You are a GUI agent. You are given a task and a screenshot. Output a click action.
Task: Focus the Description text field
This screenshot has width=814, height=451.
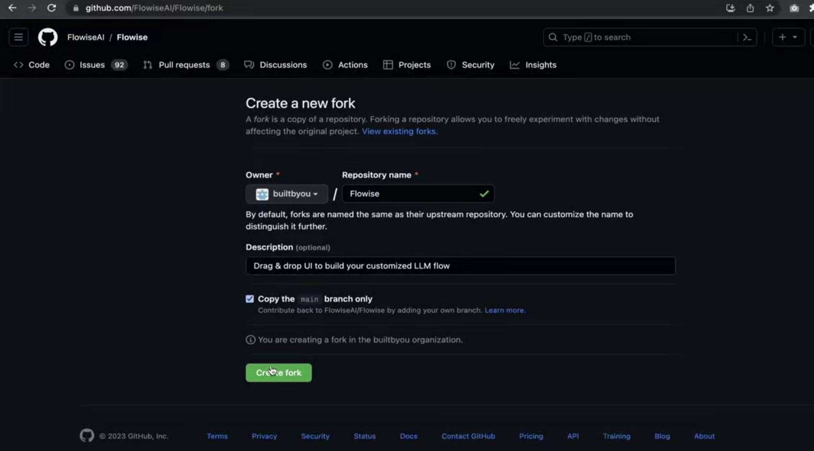point(460,266)
